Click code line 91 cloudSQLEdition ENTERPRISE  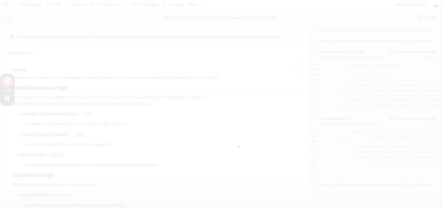pyautogui.click(x=382, y=147)
